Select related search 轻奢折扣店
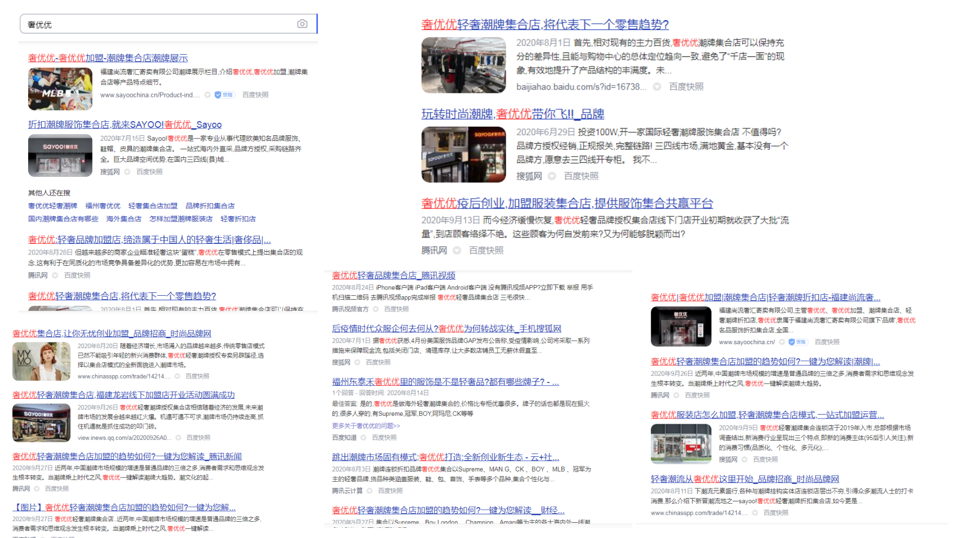956x538 pixels. (238, 219)
